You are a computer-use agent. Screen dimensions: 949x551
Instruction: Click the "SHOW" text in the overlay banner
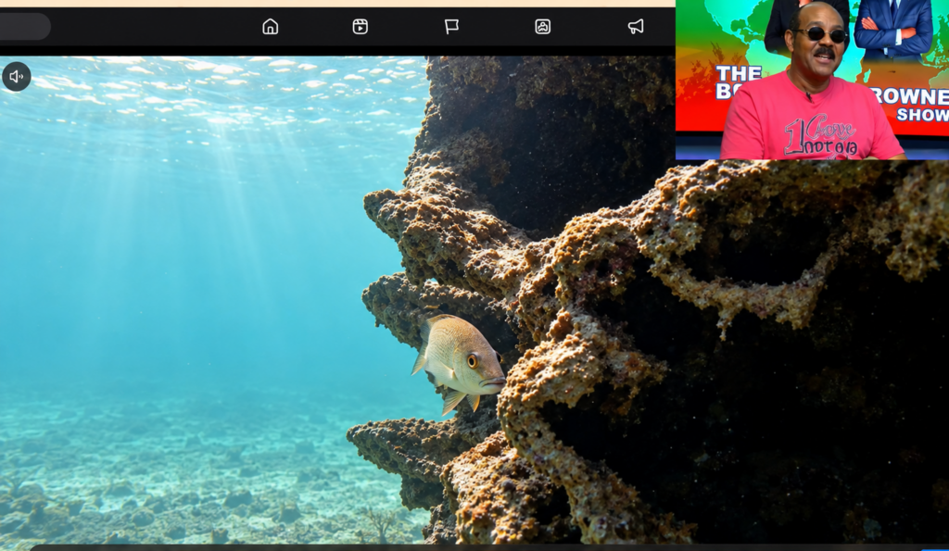click(921, 115)
